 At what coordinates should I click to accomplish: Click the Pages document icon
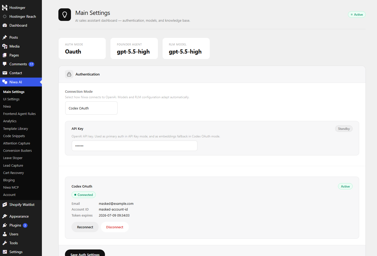5,55
